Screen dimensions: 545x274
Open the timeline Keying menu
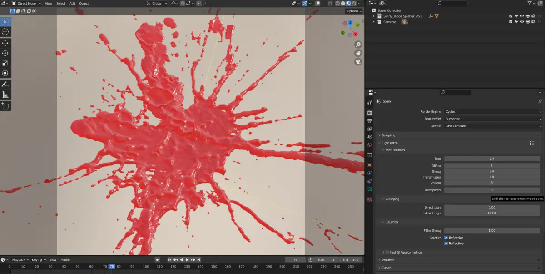point(38,259)
